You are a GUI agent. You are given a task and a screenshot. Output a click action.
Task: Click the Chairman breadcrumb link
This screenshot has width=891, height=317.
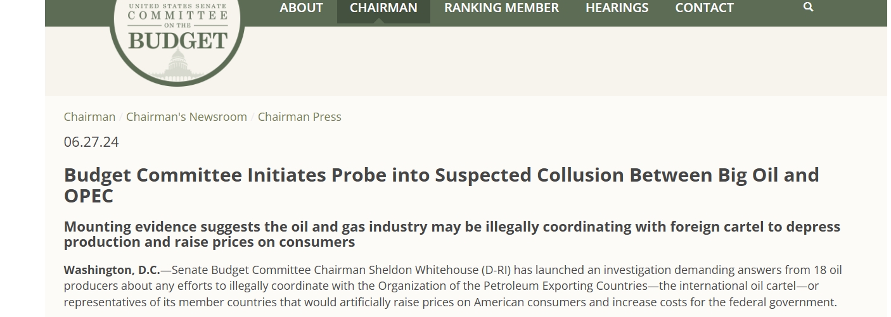point(89,117)
